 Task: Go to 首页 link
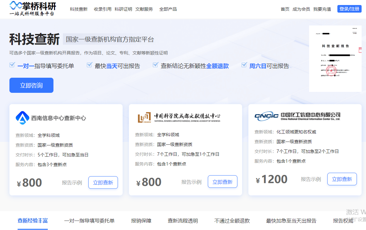[285, 9]
